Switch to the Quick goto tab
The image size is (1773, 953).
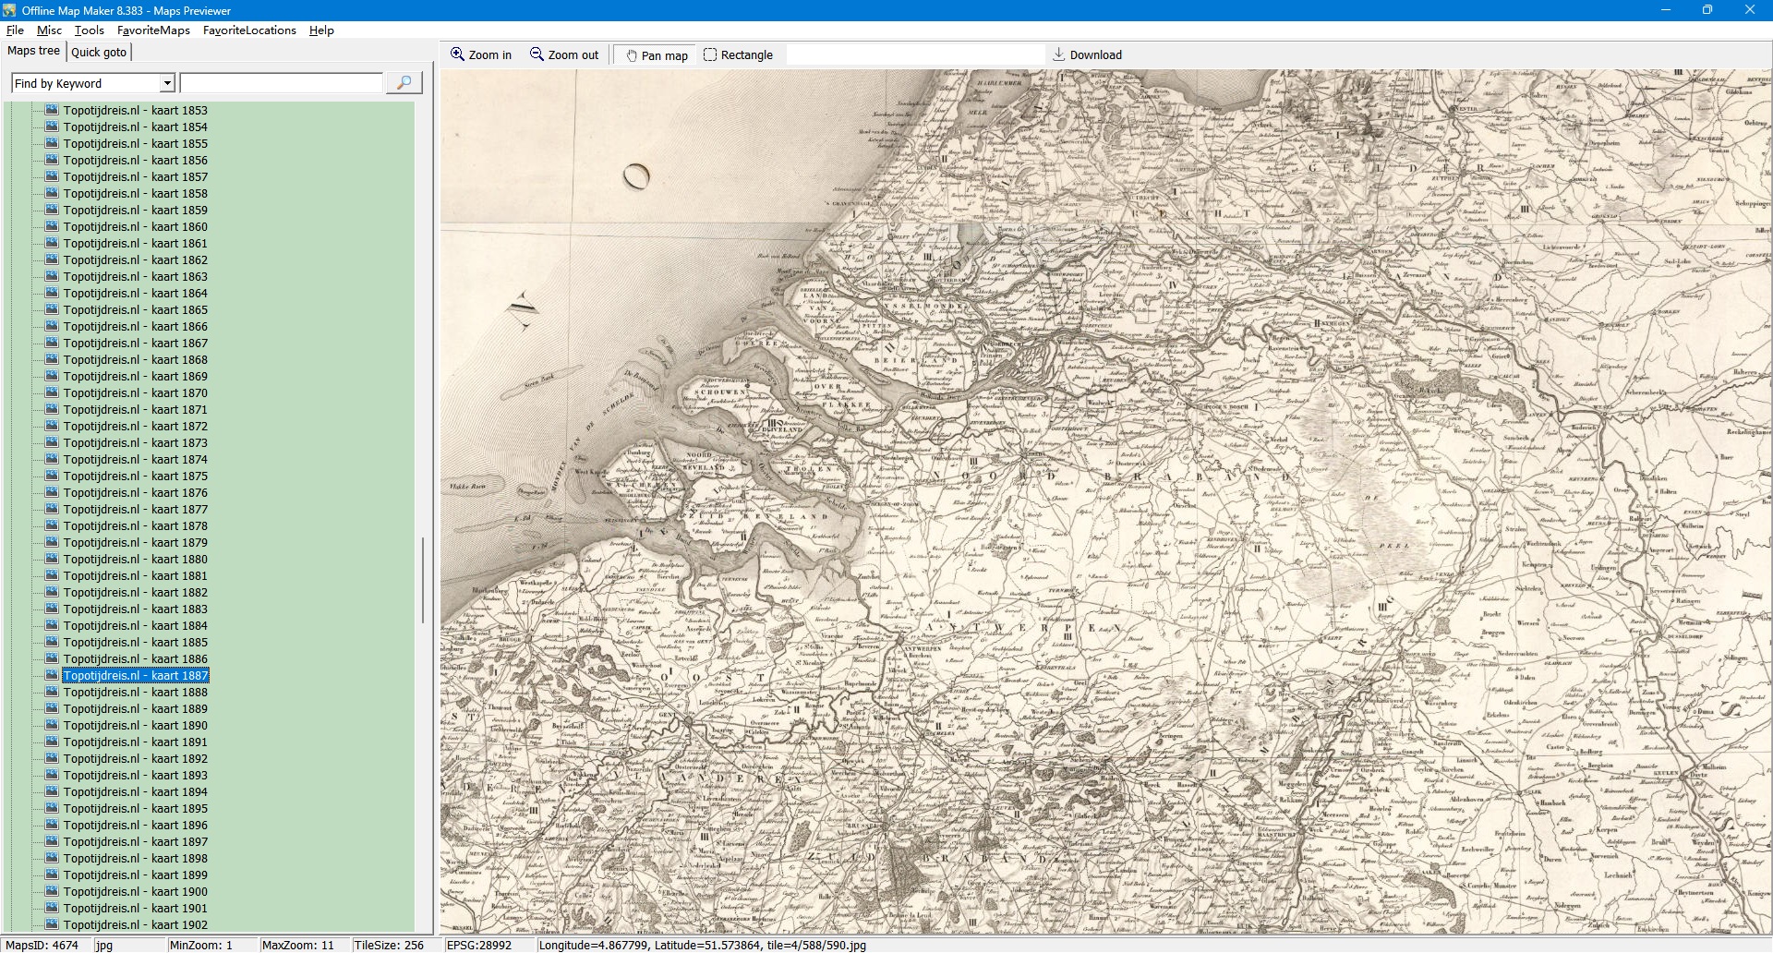tap(99, 52)
